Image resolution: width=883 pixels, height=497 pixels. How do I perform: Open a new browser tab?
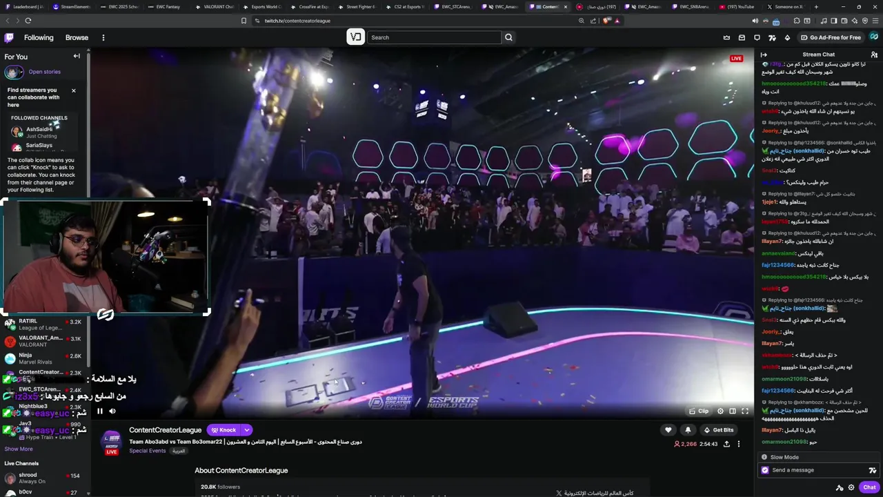tap(816, 7)
